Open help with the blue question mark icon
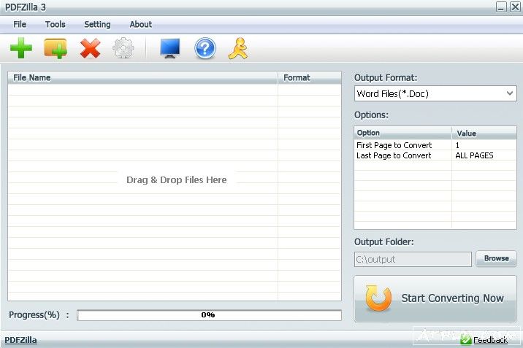This screenshot has width=523, height=348. (x=205, y=49)
